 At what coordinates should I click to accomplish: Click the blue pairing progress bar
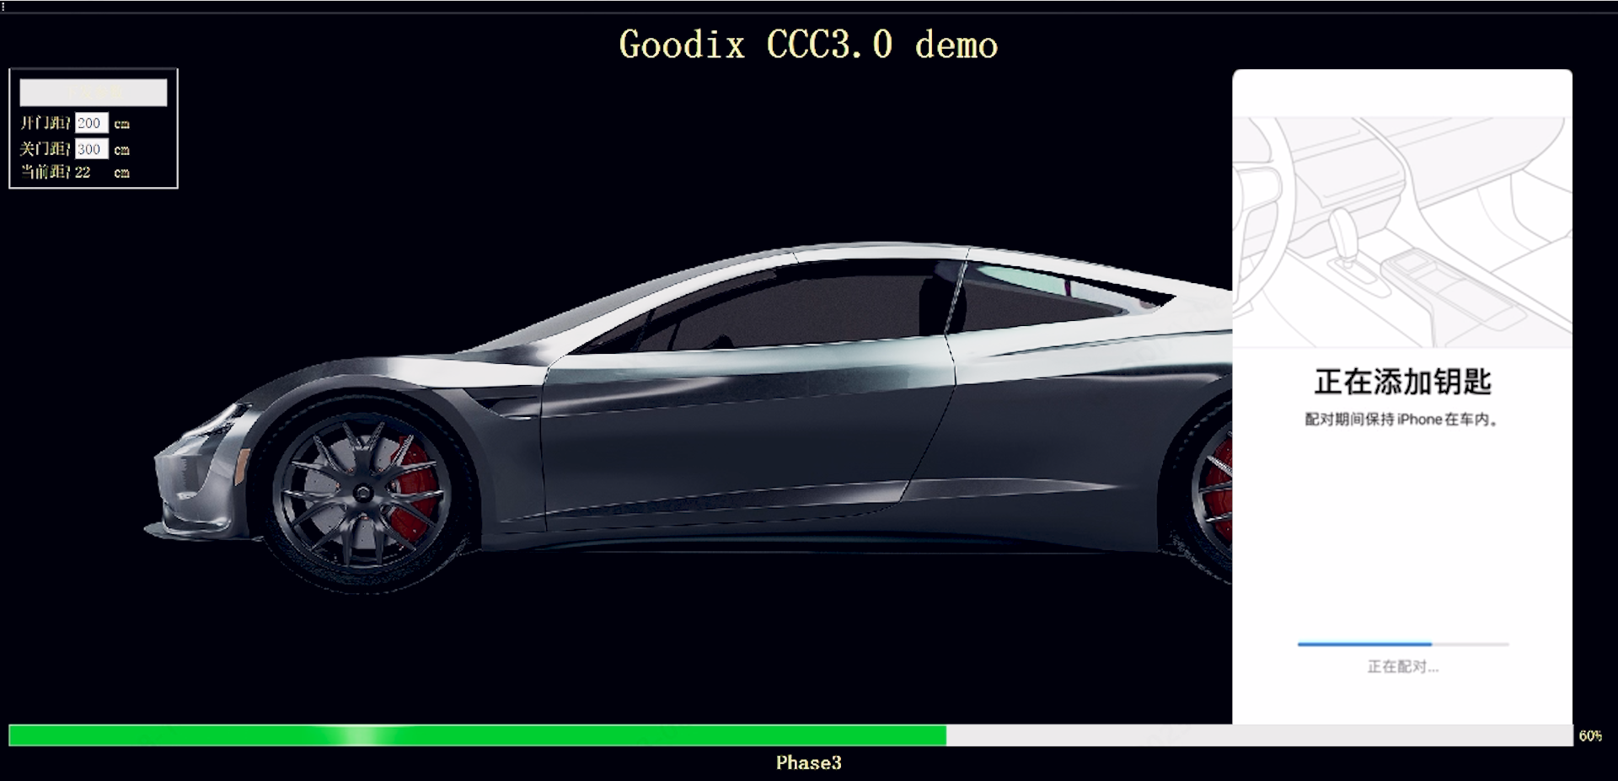tap(1364, 644)
